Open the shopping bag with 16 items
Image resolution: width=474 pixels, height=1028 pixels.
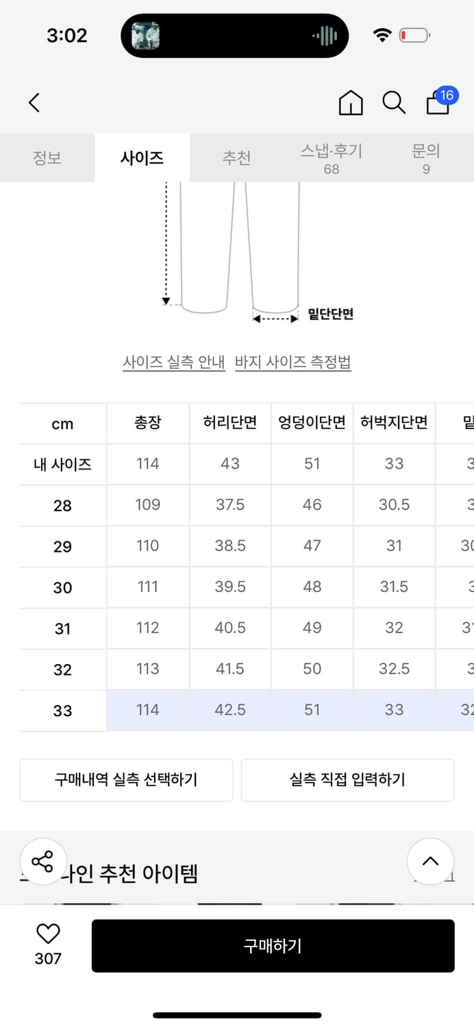(x=438, y=102)
